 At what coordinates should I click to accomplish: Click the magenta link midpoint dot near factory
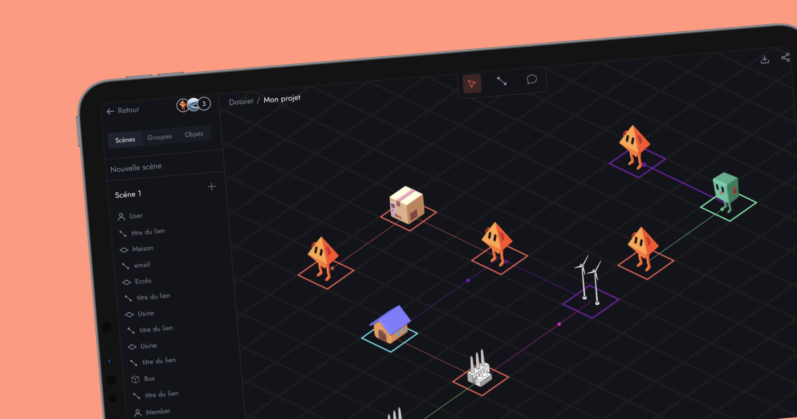point(559,324)
